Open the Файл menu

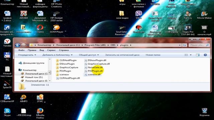[x=21, y=50]
